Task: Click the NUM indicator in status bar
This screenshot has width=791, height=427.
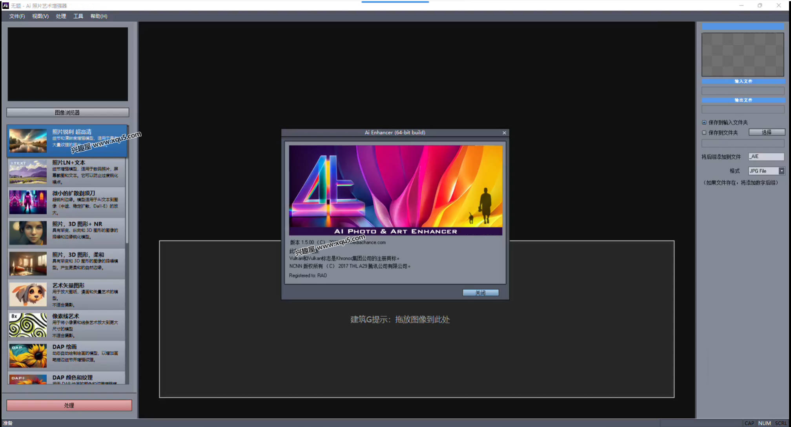Action: click(764, 423)
